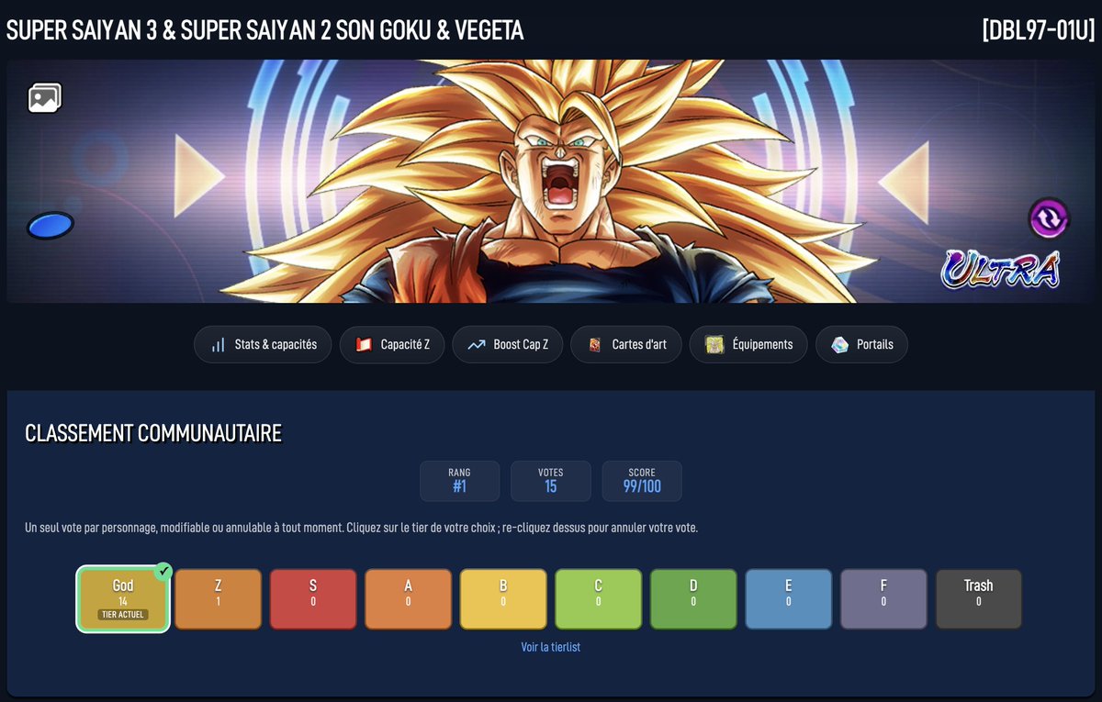Viewport: 1102px width, 702px height.
Task: Vote for the B tier
Action: tap(503, 599)
